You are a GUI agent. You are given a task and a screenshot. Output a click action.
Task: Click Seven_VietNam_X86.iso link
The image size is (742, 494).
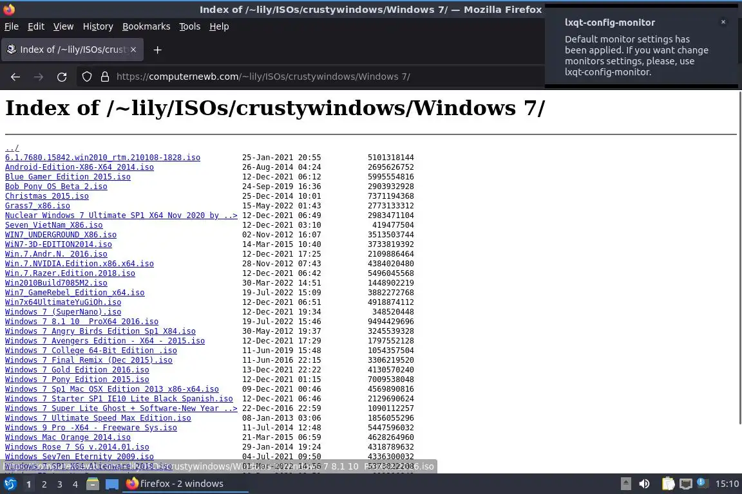click(54, 225)
